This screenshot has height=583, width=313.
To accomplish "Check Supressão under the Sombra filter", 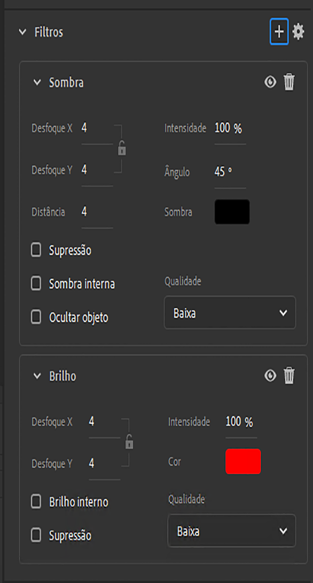I will 36,250.
